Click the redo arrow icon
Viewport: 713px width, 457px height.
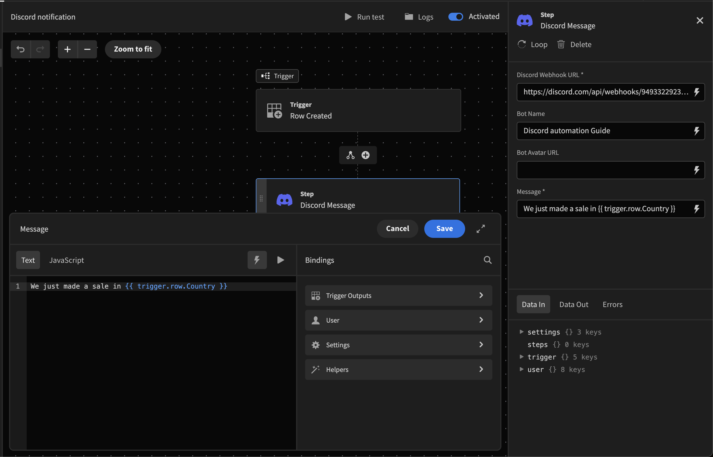40,49
